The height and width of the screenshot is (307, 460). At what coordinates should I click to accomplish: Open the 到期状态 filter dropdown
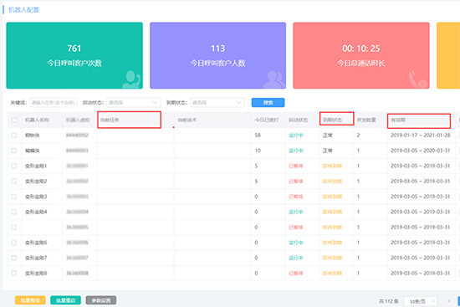(x=217, y=102)
